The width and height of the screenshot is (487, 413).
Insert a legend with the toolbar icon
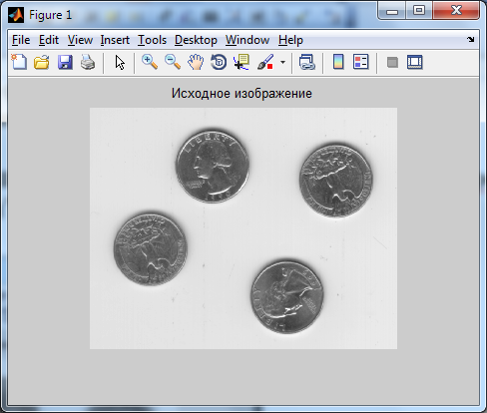pyautogui.click(x=361, y=62)
